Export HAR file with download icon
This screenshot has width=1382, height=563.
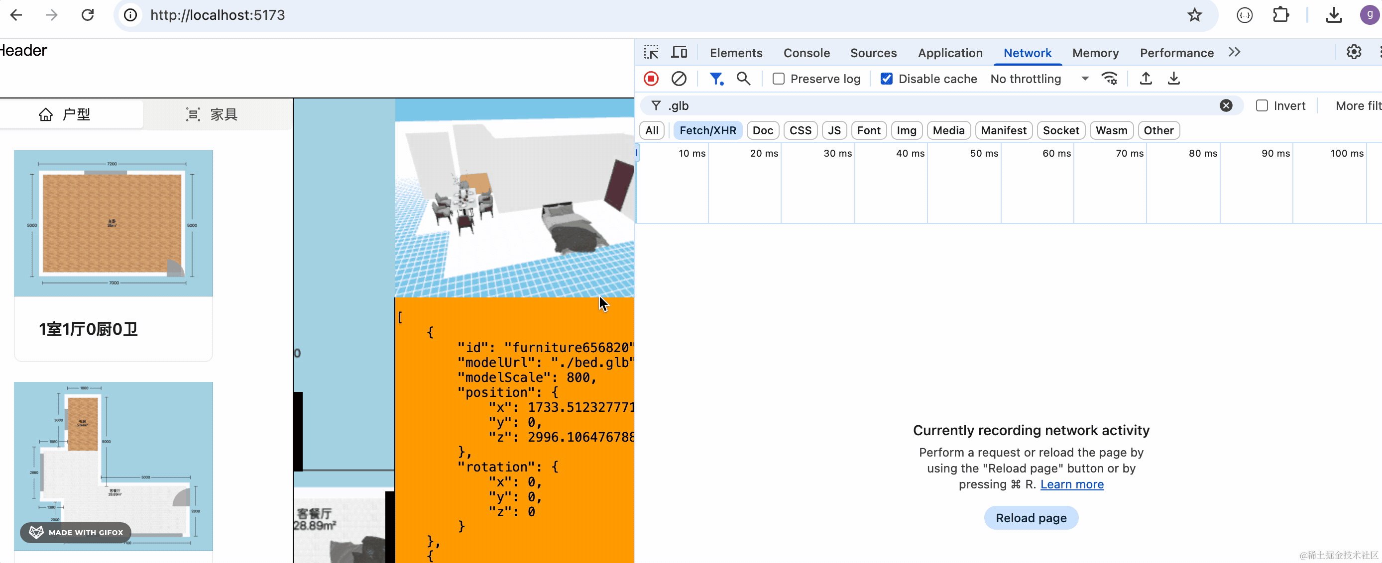pos(1173,79)
